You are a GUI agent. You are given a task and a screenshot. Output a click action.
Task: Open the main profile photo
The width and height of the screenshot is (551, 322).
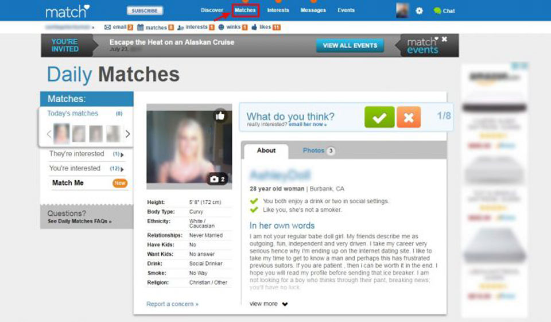point(189,146)
